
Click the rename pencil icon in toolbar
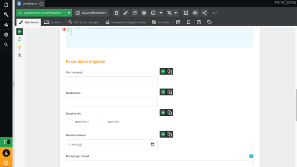click(x=126, y=13)
